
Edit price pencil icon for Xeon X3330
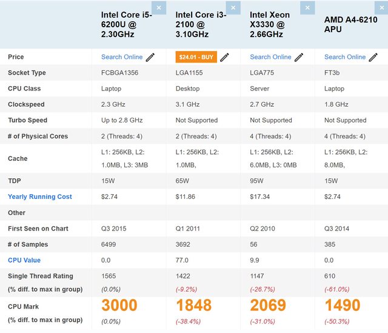click(x=299, y=57)
